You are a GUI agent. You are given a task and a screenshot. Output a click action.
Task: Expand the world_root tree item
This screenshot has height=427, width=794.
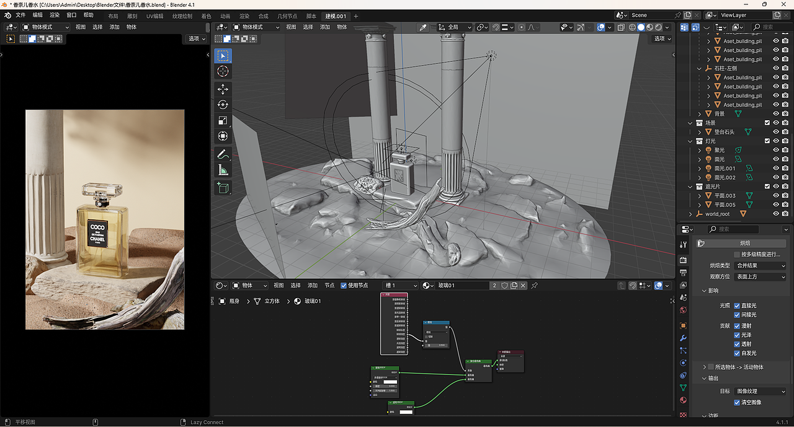point(691,214)
